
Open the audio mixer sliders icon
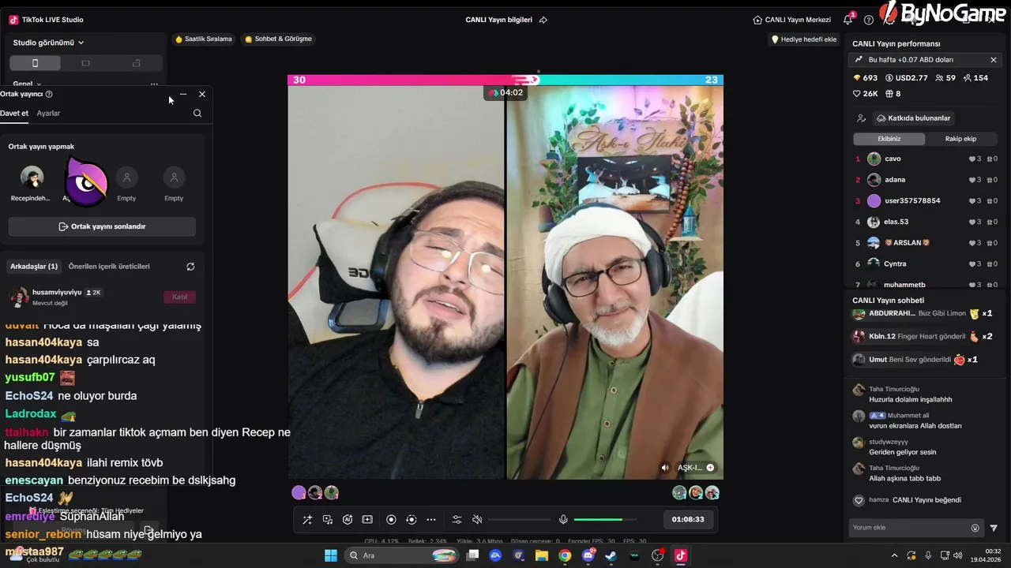457,519
